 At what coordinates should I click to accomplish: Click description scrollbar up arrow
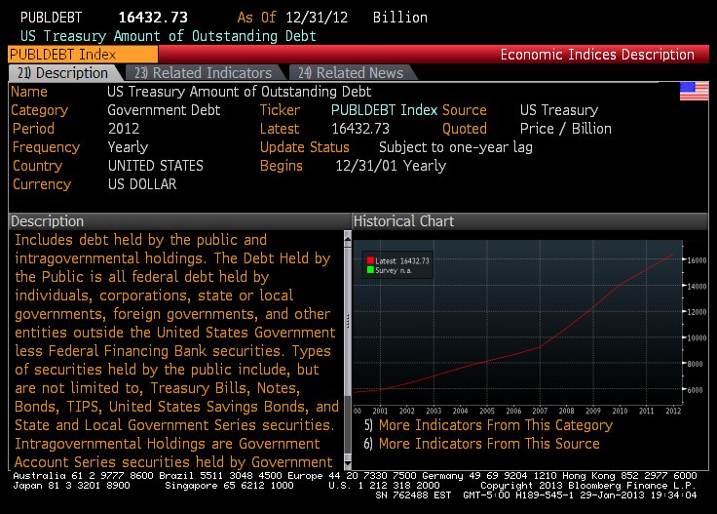[x=348, y=237]
